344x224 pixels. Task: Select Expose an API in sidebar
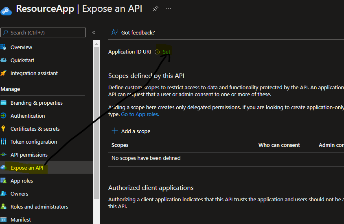pyautogui.click(x=27, y=168)
